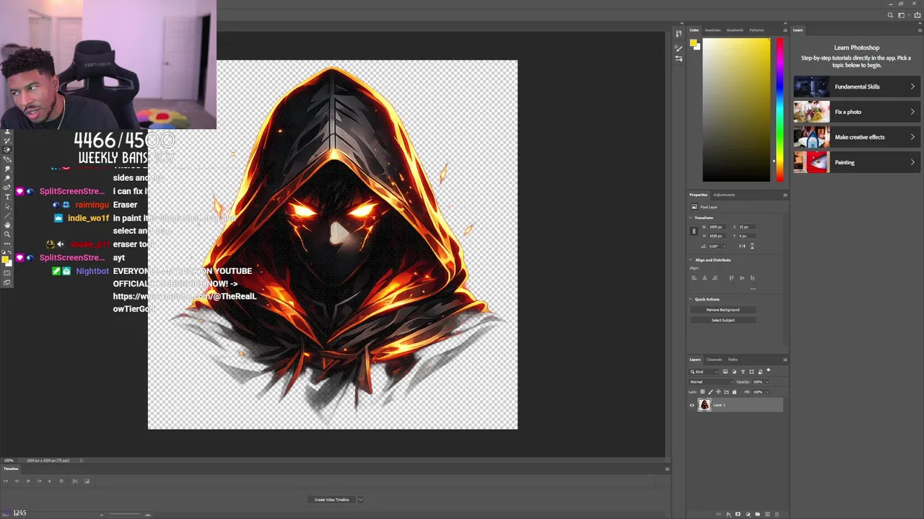
Task: Switch to the Swatches tab
Action: [712, 30]
